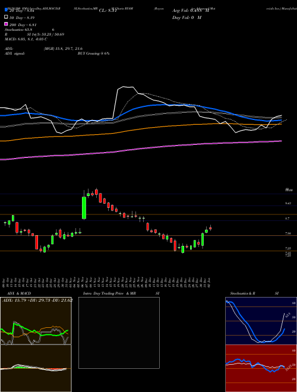Open the navy blue Stochastics chart panel
297x392 pixels.
coord(261,321)
